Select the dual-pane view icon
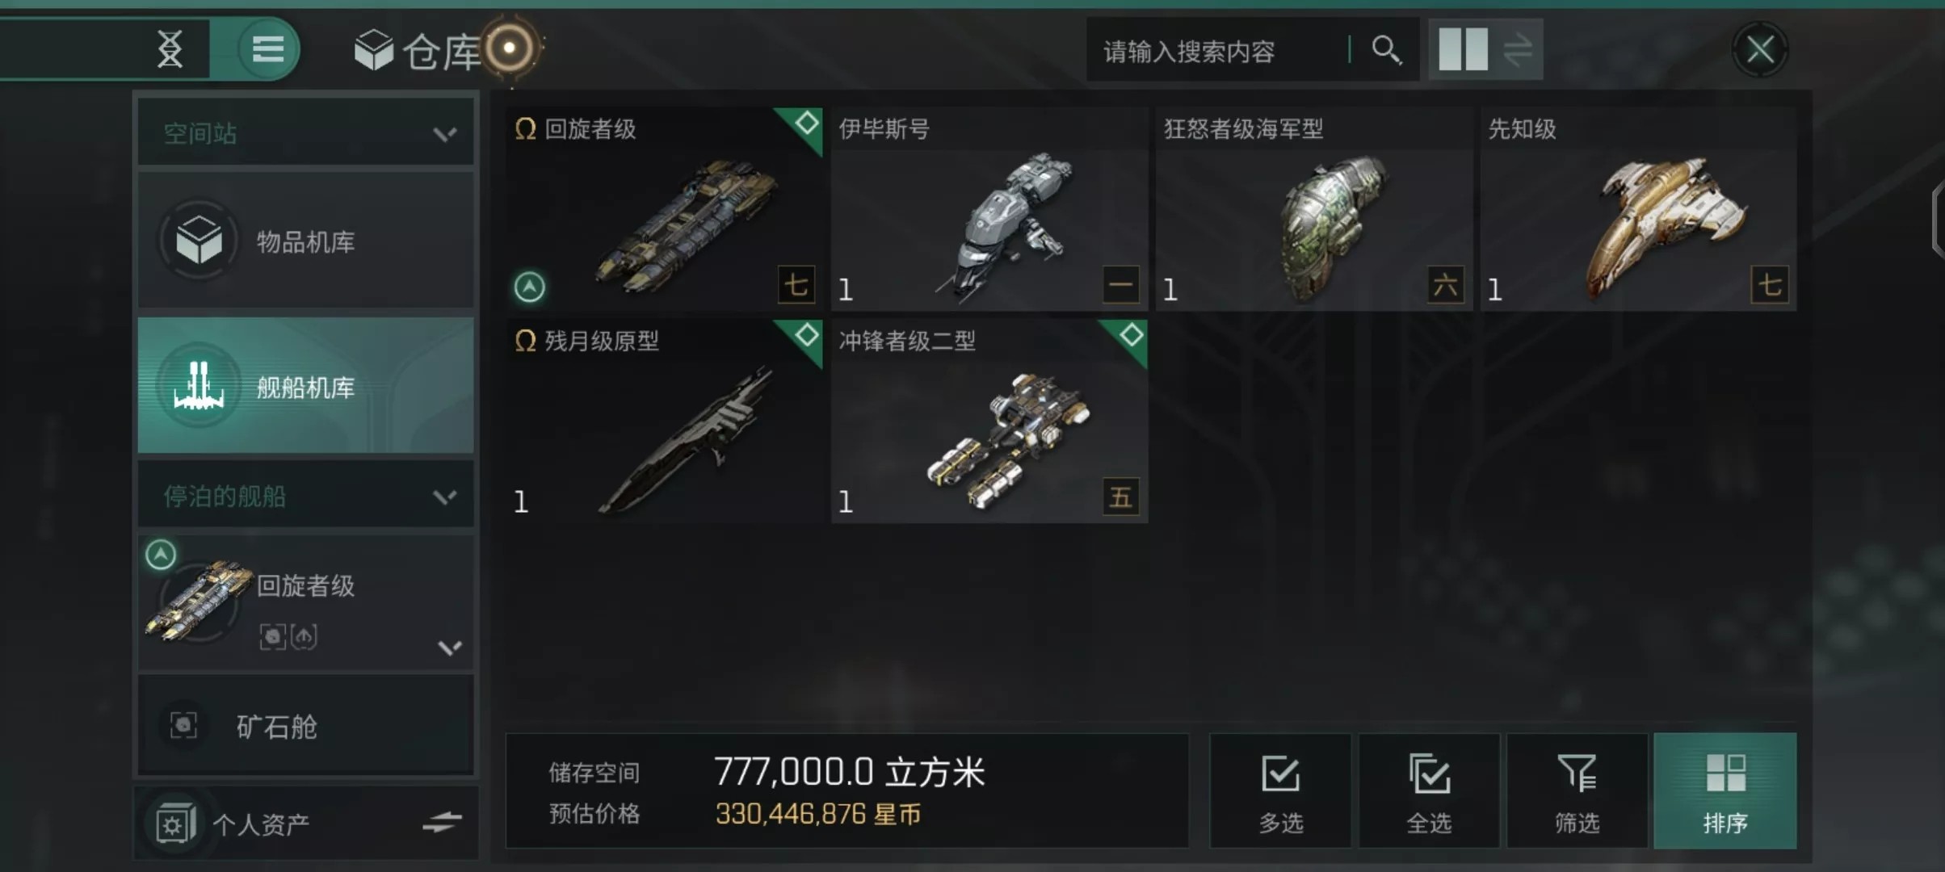The height and width of the screenshot is (872, 1945). (x=1463, y=50)
